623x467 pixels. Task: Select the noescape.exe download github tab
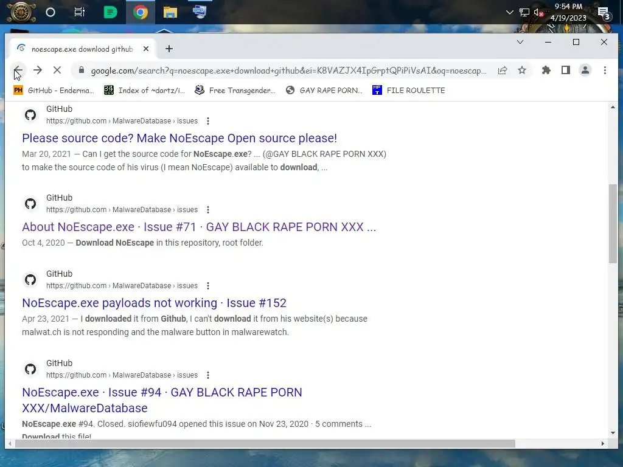[82, 49]
